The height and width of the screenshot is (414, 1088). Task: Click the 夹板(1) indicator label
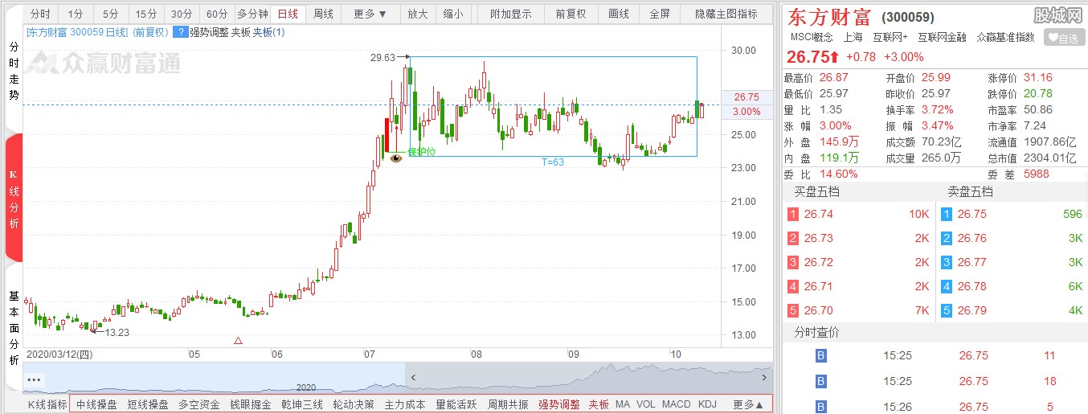pyautogui.click(x=268, y=32)
